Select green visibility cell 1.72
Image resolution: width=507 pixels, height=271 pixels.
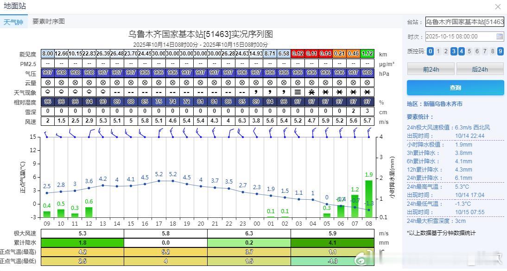pos(368,54)
